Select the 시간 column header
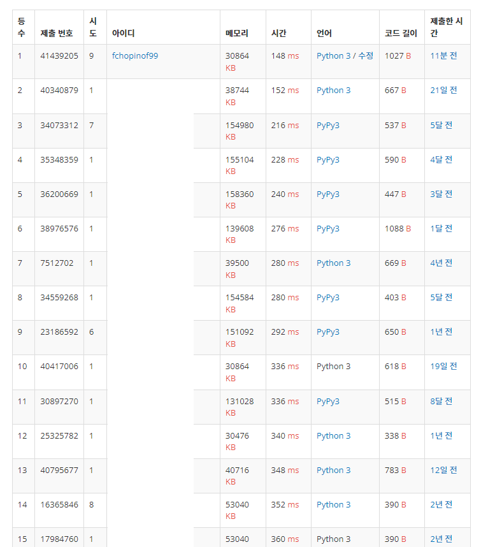 (278, 33)
